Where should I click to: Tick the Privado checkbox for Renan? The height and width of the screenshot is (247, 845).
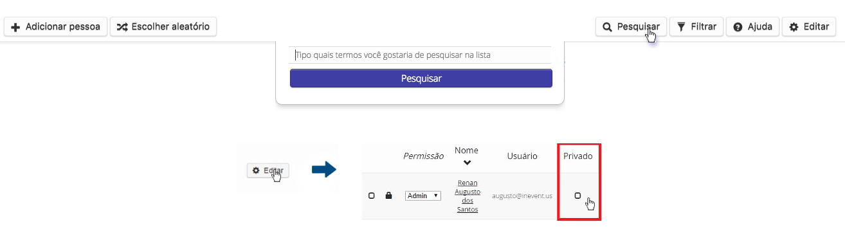tap(577, 196)
